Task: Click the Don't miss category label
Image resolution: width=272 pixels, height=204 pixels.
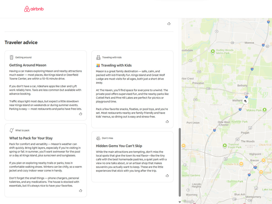Action: 107,138
